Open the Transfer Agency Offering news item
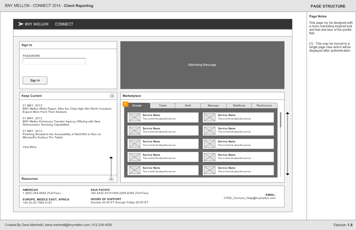The image size is (356, 230). click(x=62, y=123)
